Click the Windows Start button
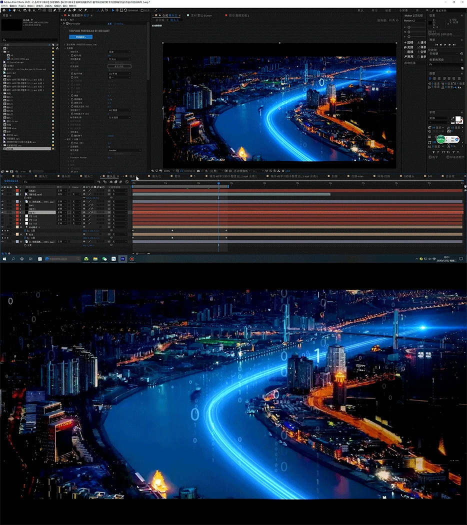This screenshot has width=467, height=525. pos(4,259)
